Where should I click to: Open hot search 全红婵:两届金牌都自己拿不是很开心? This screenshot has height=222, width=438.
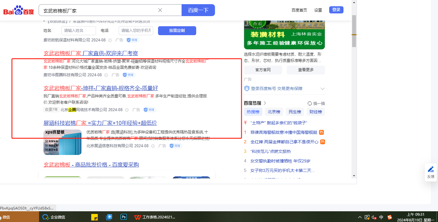tap(284, 142)
